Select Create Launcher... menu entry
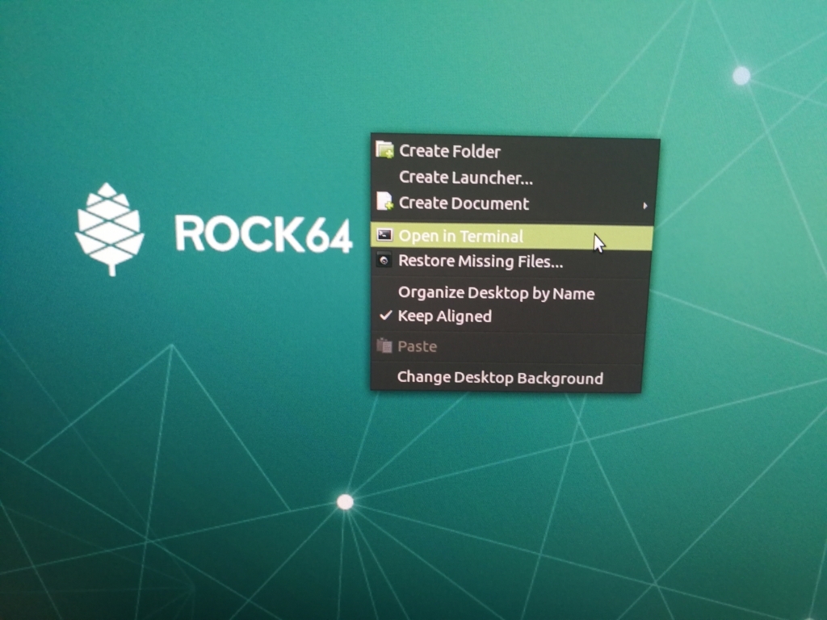827x620 pixels. pyautogui.click(x=513, y=178)
